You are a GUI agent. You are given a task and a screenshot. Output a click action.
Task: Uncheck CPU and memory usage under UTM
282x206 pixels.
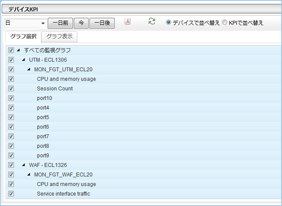pos(11,79)
